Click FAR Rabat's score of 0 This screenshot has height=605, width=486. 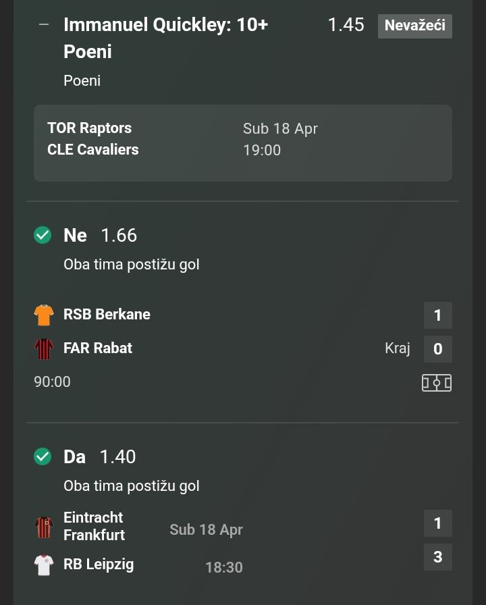[x=437, y=349]
